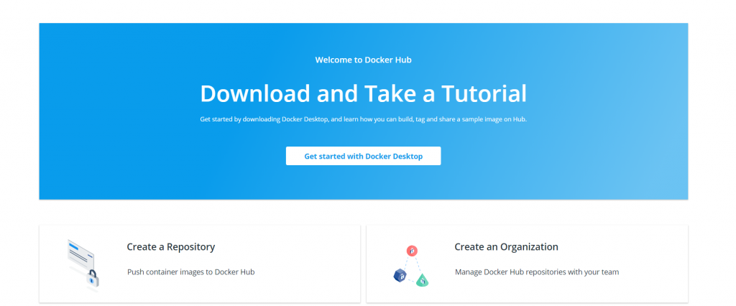The image size is (736, 306).
Task: Click the word 'Repository' in the left card title
Action: pyautogui.click(x=190, y=246)
